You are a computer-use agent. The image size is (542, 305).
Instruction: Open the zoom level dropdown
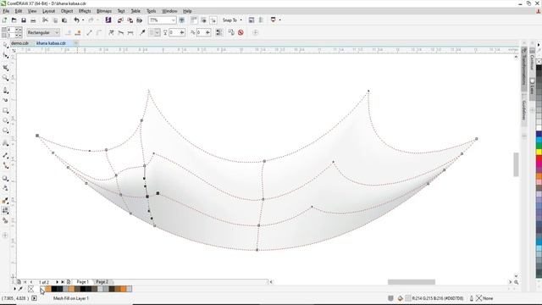pyautogui.click(x=173, y=20)
